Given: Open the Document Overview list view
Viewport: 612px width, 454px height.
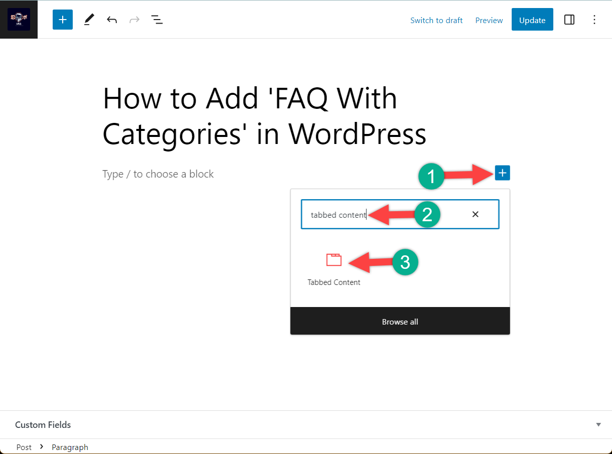Looking at the screenshot, I should 157,20.
